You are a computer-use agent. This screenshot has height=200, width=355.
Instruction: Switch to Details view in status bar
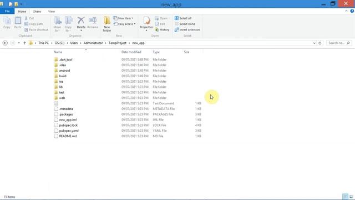pos(345,197)
